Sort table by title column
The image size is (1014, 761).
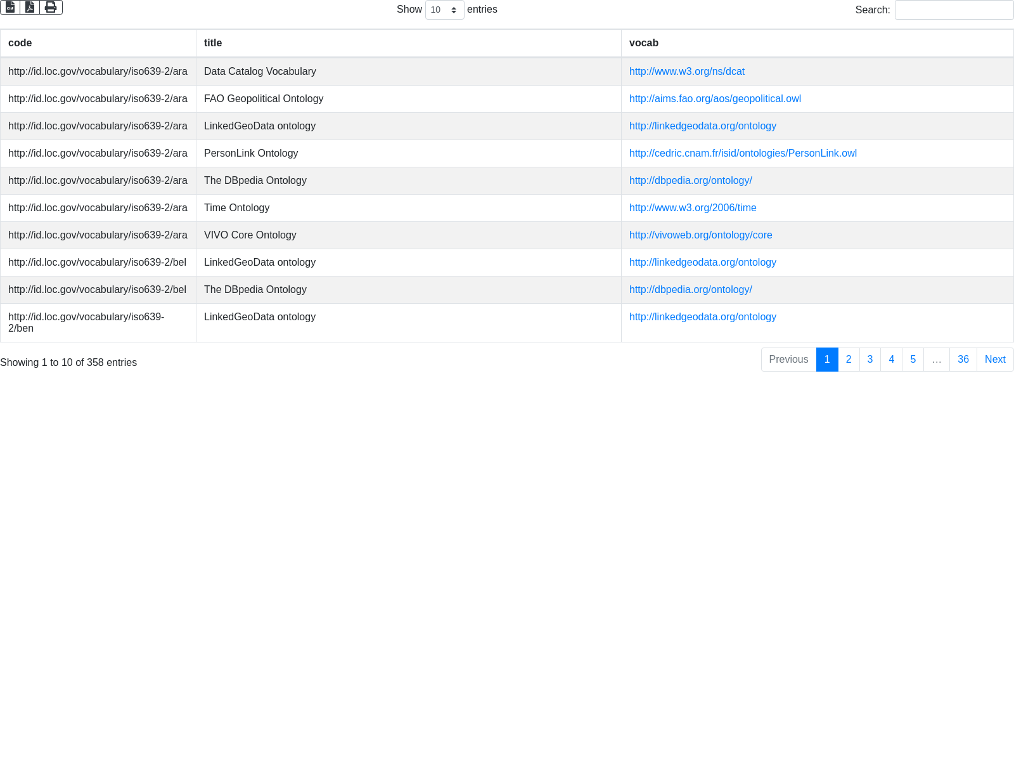pos(213,43)
